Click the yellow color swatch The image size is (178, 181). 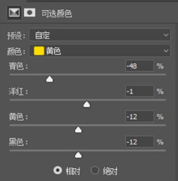tap(39, 51)
